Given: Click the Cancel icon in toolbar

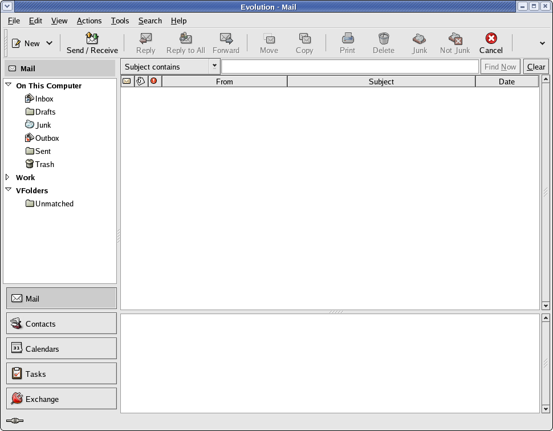Looking at the screenshot, I should pyautogui.click(x=490, y=39).
